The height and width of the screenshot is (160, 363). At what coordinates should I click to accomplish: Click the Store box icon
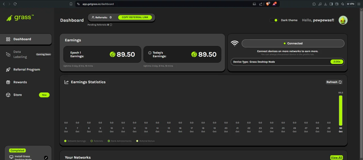point(8,95)
